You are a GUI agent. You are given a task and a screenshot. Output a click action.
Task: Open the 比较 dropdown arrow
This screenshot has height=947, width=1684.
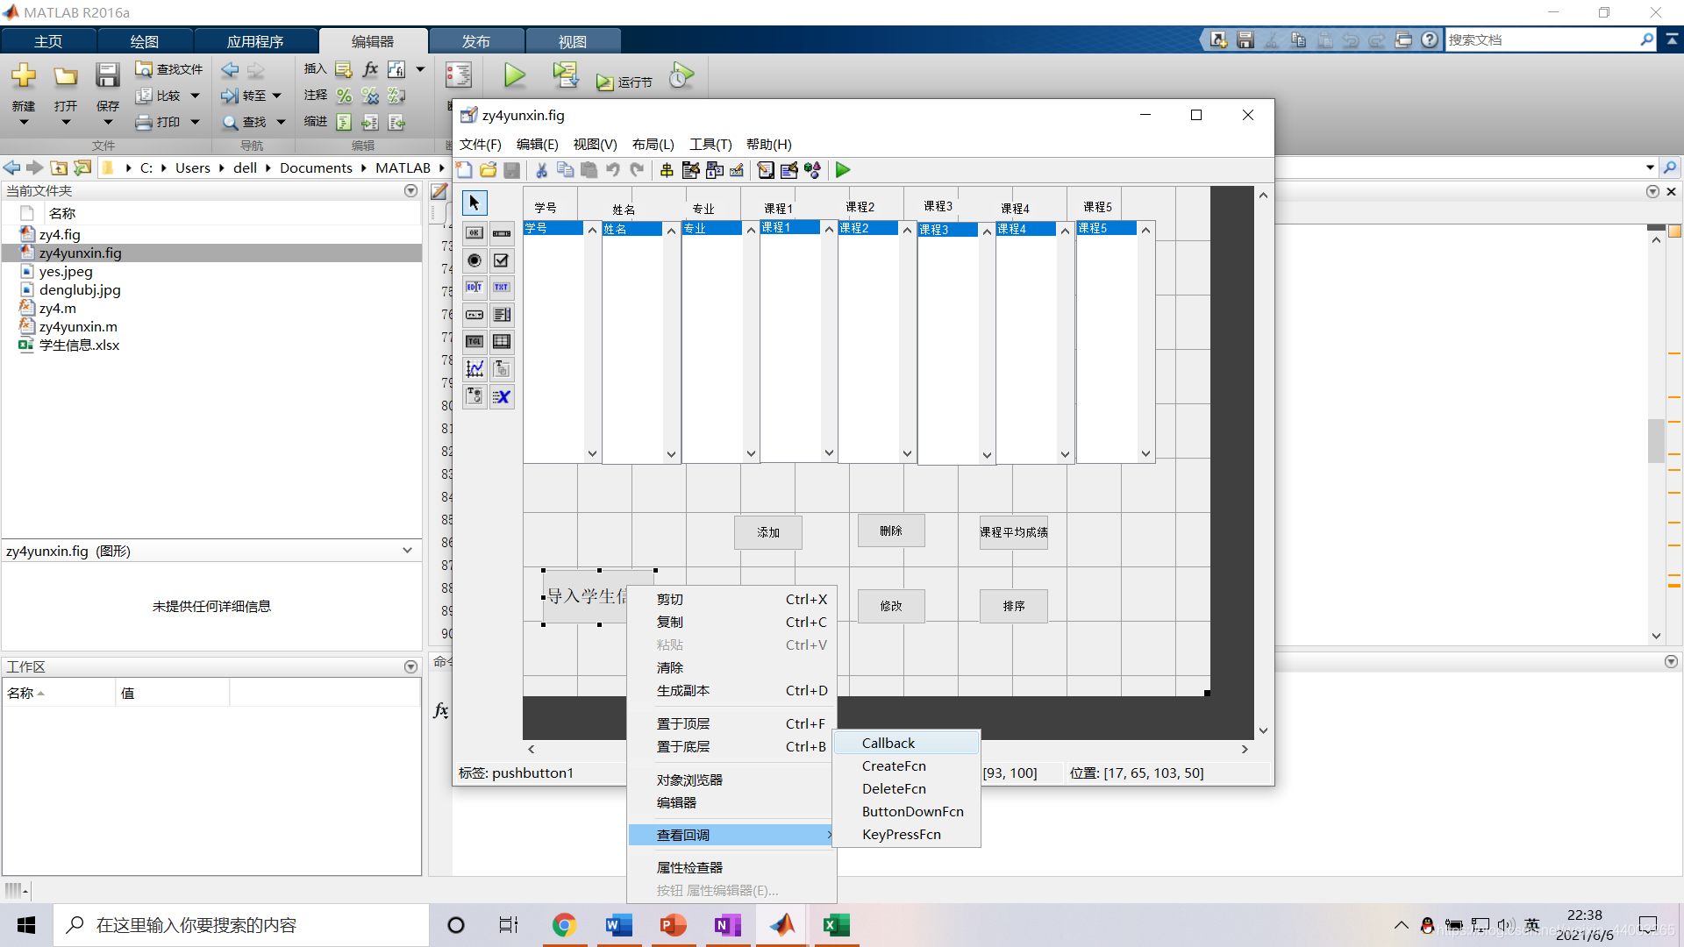[x=195, y=96]
